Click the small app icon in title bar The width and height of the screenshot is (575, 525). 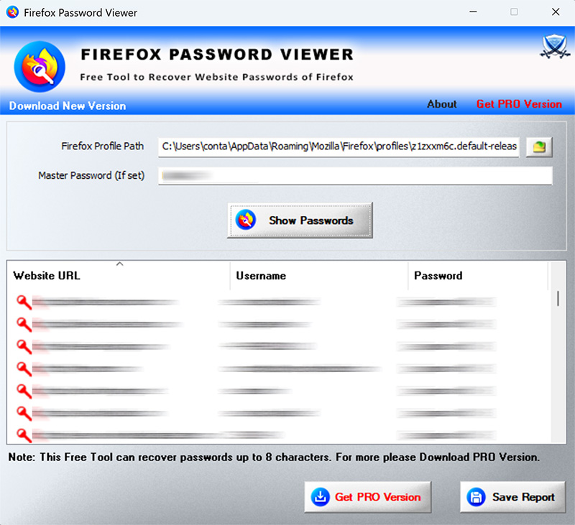coord(12,12)
